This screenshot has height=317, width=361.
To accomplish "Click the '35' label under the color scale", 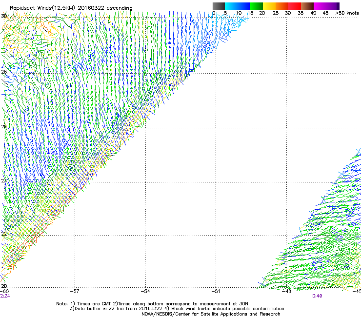I will (301, 13).
